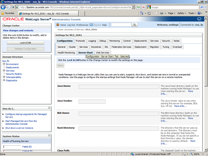Collapse the System Status panel
This screenshot has height=156, width=208.
49,136
